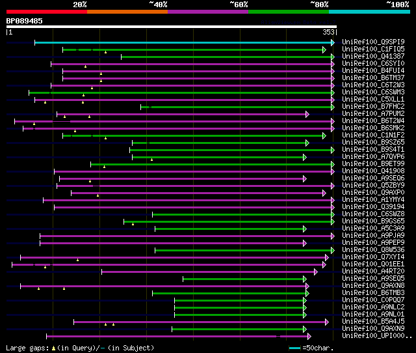
Task: Click the purple alignment bar for A4RT20
Action: (208, 272)
